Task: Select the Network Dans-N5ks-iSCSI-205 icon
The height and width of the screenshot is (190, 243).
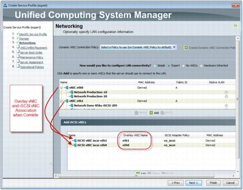Action: [71, 106]
